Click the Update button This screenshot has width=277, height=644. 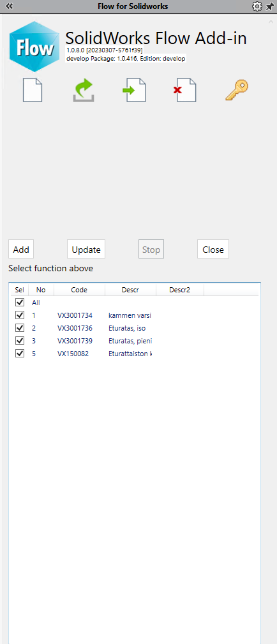tap(86, 250)
